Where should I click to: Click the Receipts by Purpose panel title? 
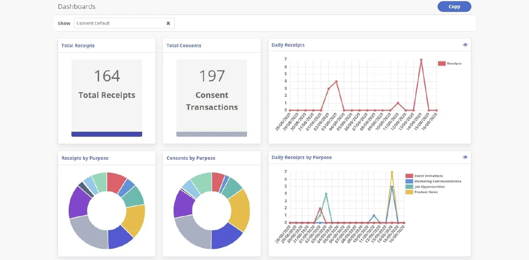point(85,158)
